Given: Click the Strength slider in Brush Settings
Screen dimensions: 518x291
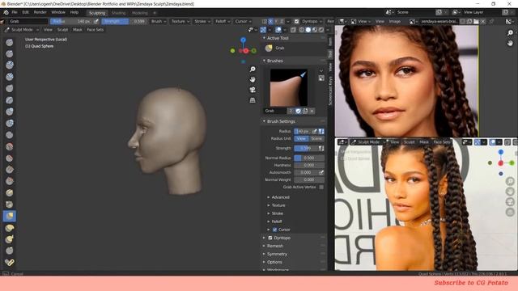Looking at the screenshot, I should [306, 148].
